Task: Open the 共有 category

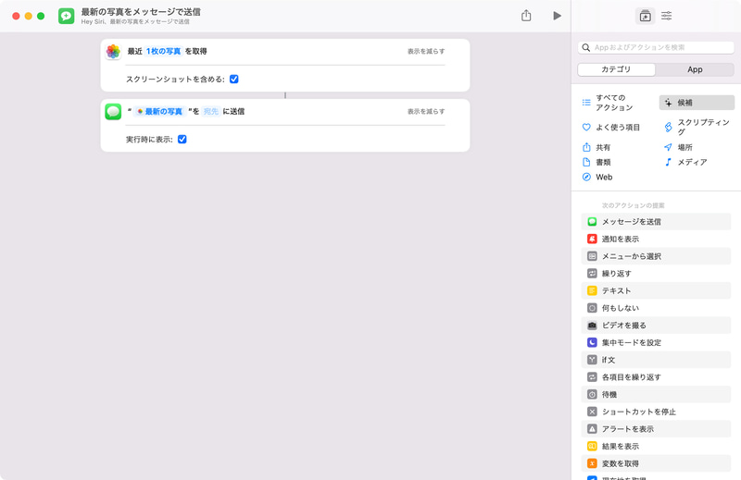Action: click(x=597, y=147)
